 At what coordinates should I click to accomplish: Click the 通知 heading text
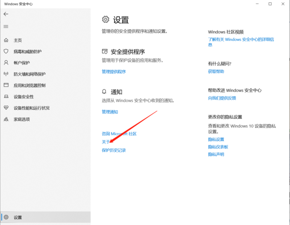click(x=116, y=92)
